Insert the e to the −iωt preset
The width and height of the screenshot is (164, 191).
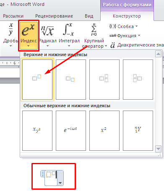click(x=71, y=131)
